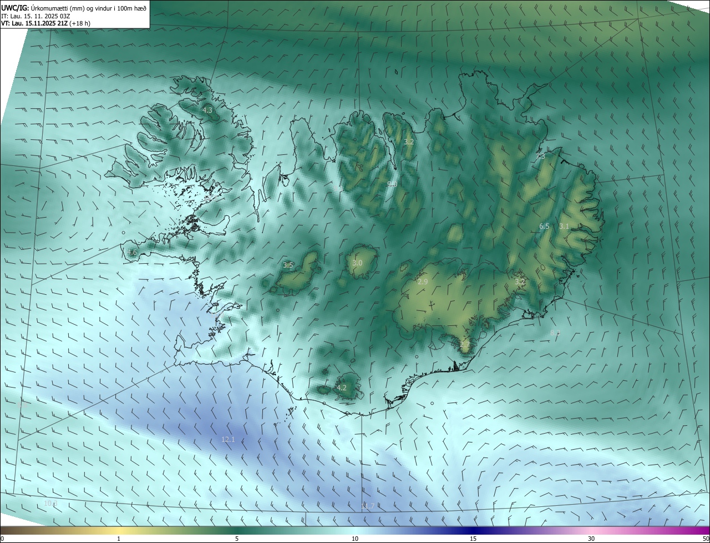Screen dimensions: 710x543
Task: Click the 3.1 value label in the Eastfjords
Action: [x=564, y=226]
